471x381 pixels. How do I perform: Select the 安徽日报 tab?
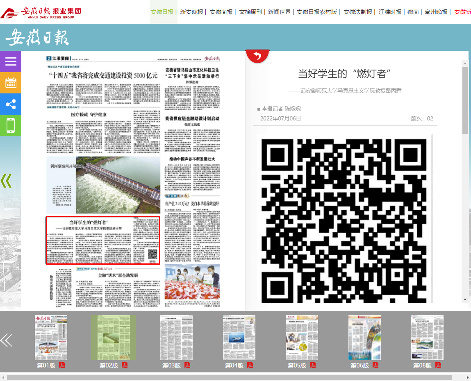pos(162,12)
